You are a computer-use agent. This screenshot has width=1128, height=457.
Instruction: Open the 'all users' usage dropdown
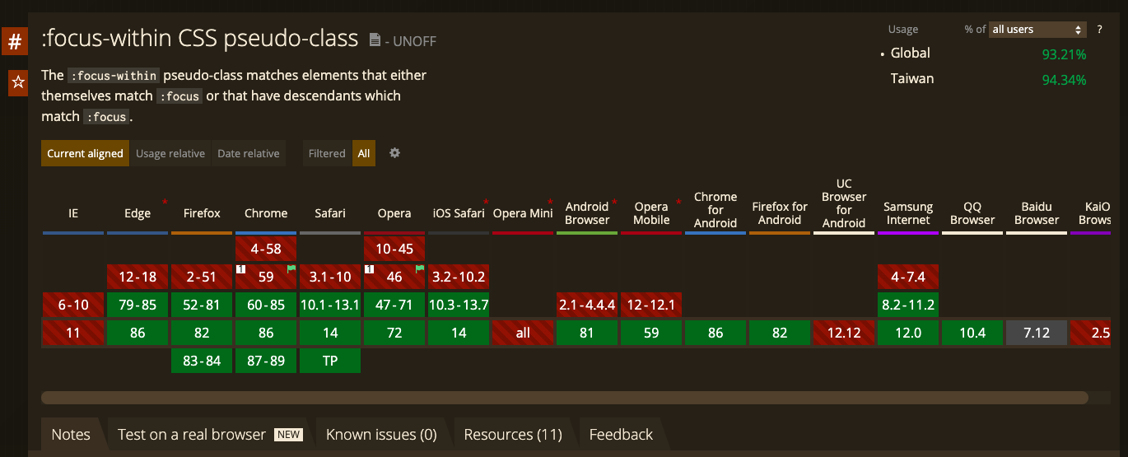pyautogui.click(x=1037, y=30)
